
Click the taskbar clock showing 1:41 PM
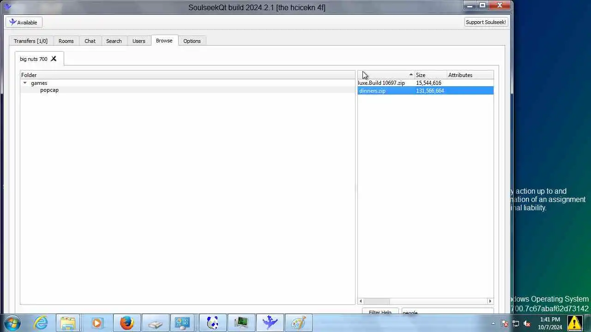pos(550,323)
